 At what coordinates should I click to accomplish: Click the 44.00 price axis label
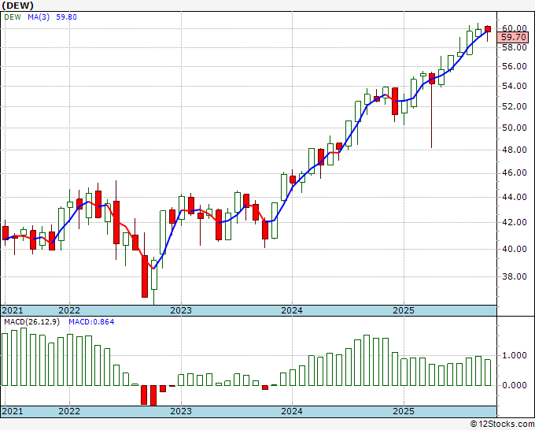click(x=515, y=197)
